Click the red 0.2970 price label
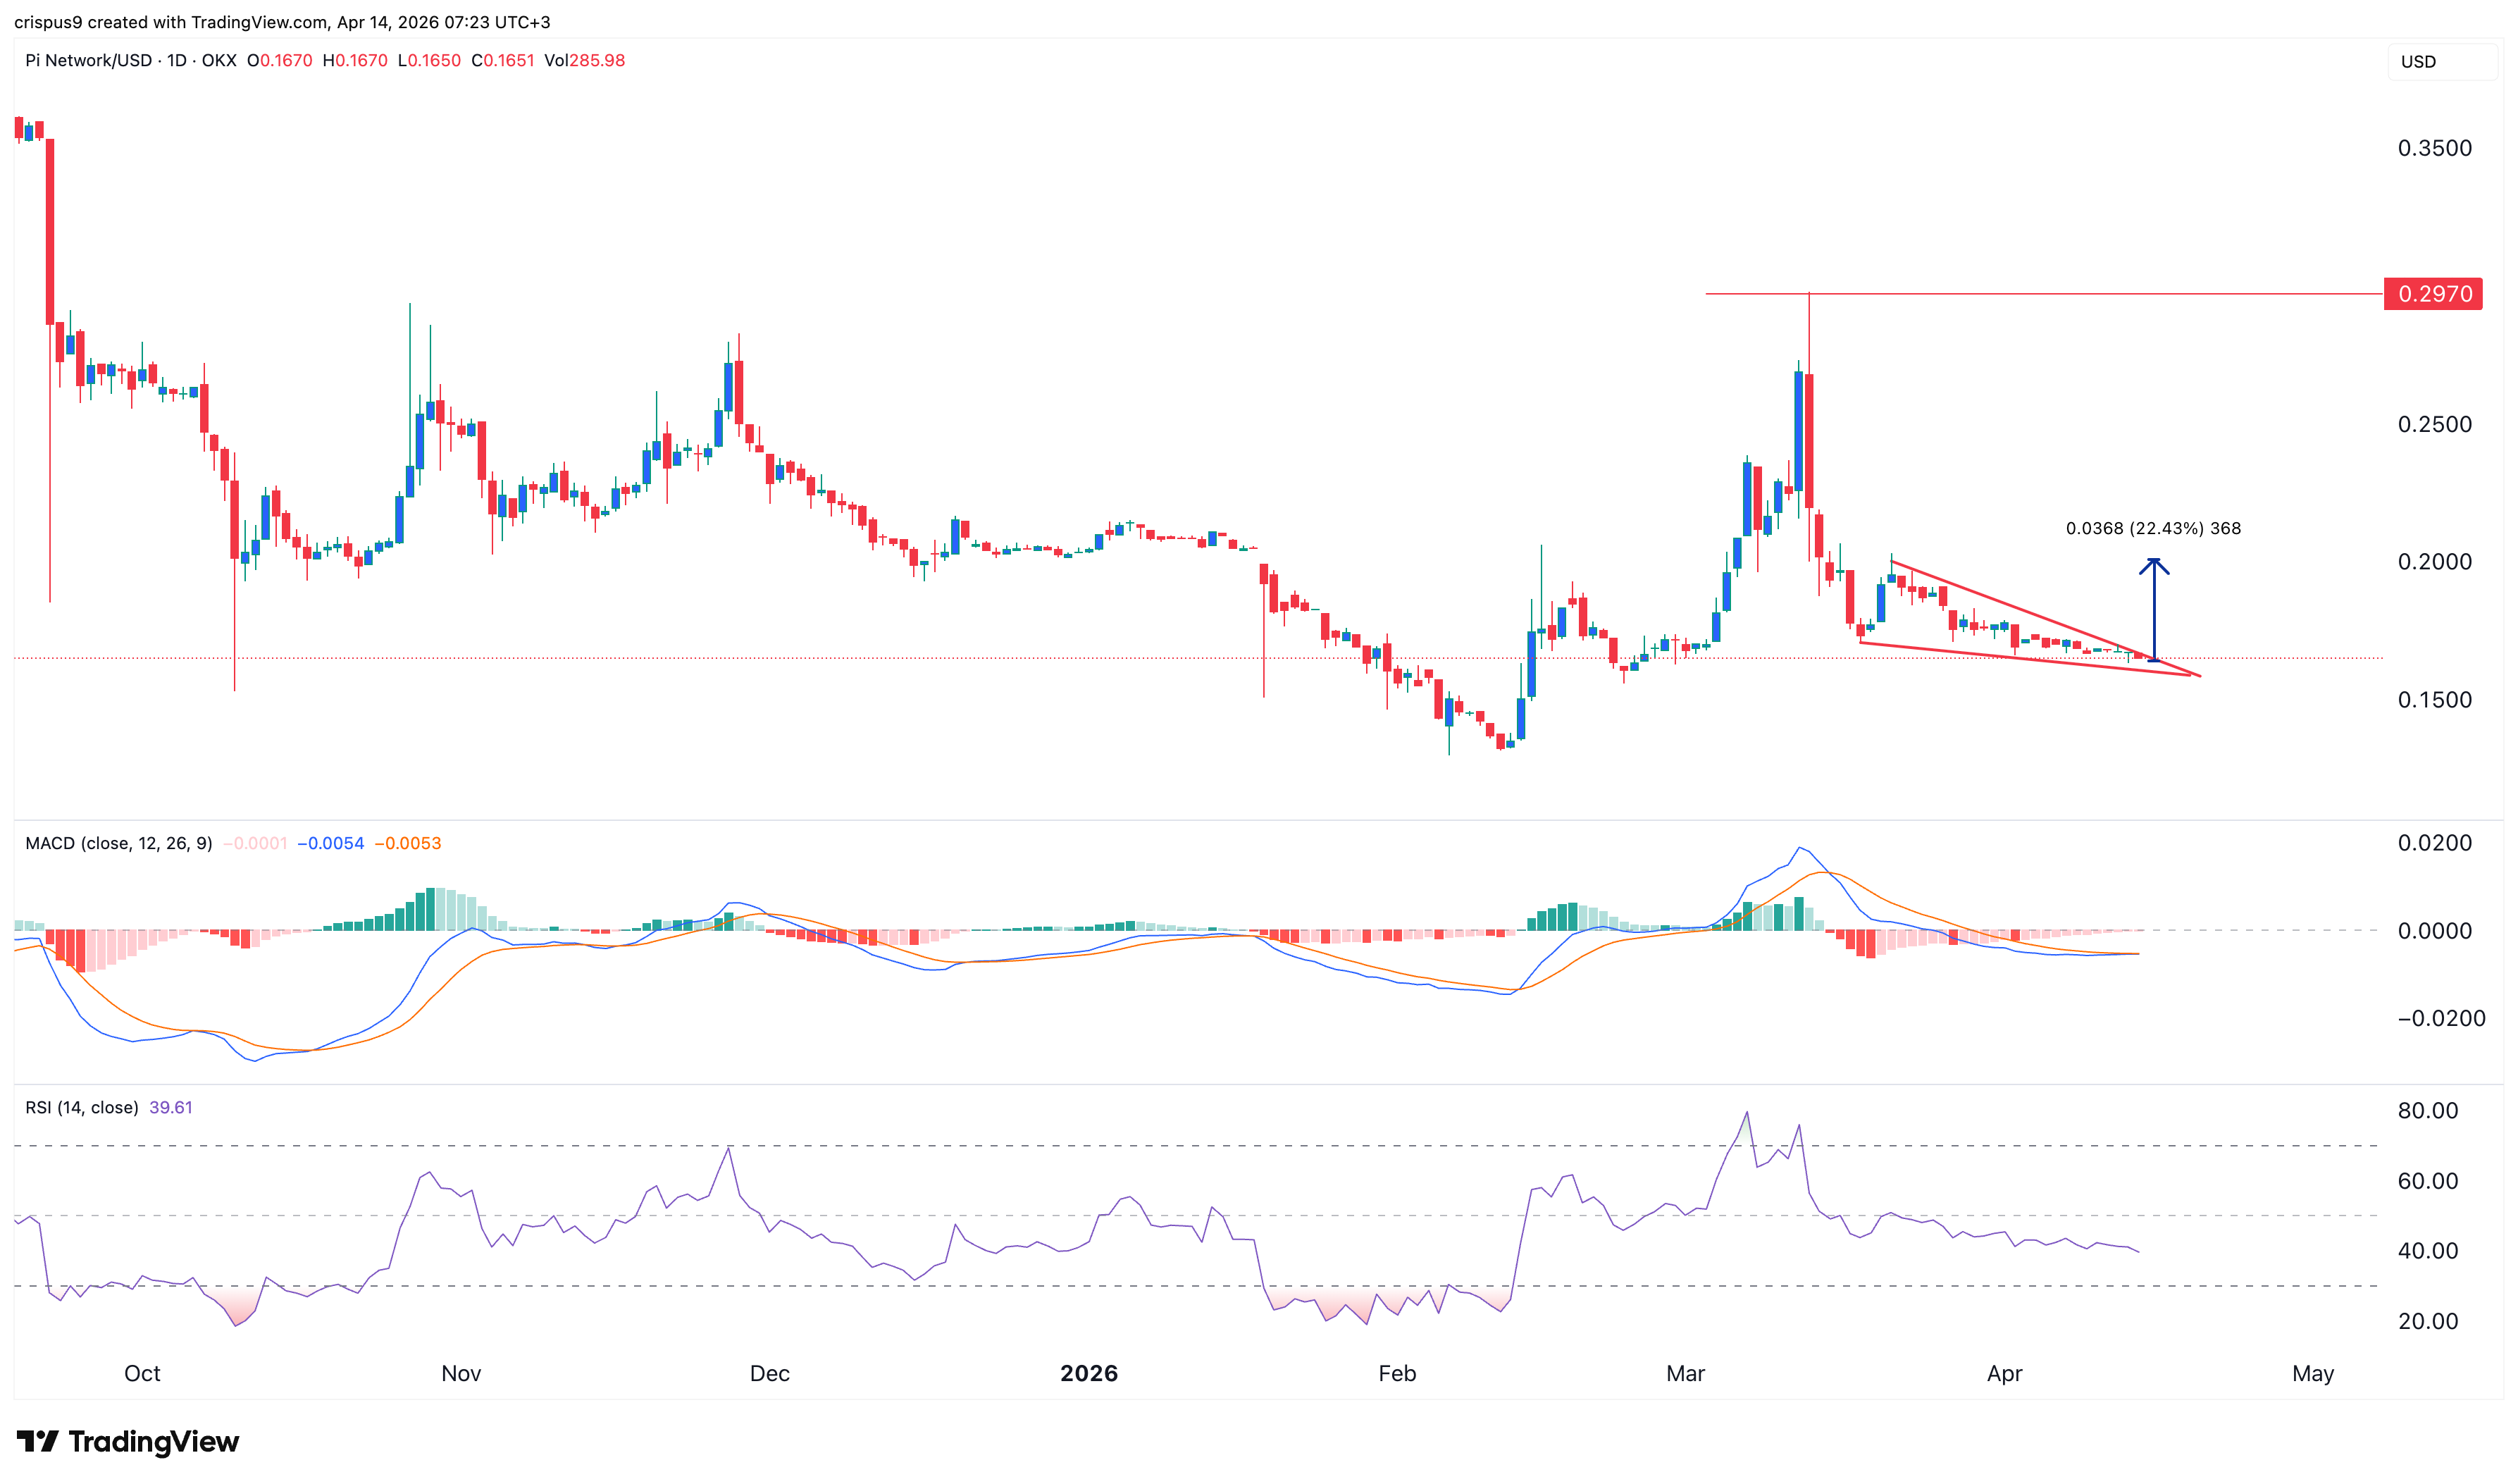 pos(2432,294)
